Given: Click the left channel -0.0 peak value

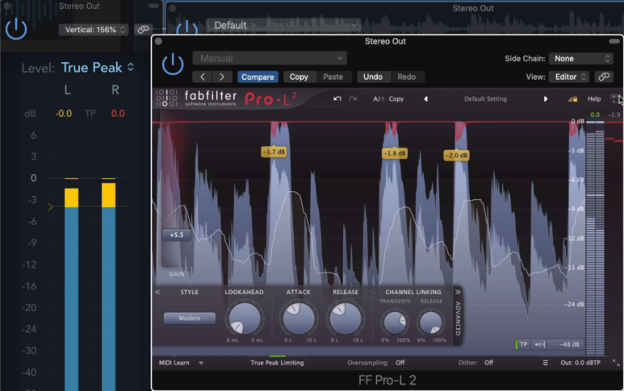Looking at the screenshot, I should tap(64, 114).
